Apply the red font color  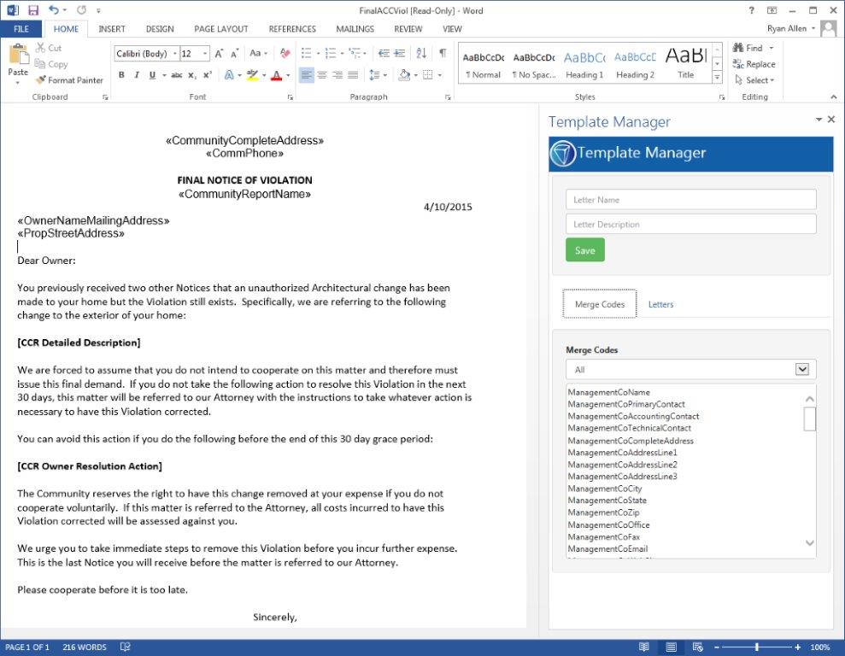(x=277, y=75)
